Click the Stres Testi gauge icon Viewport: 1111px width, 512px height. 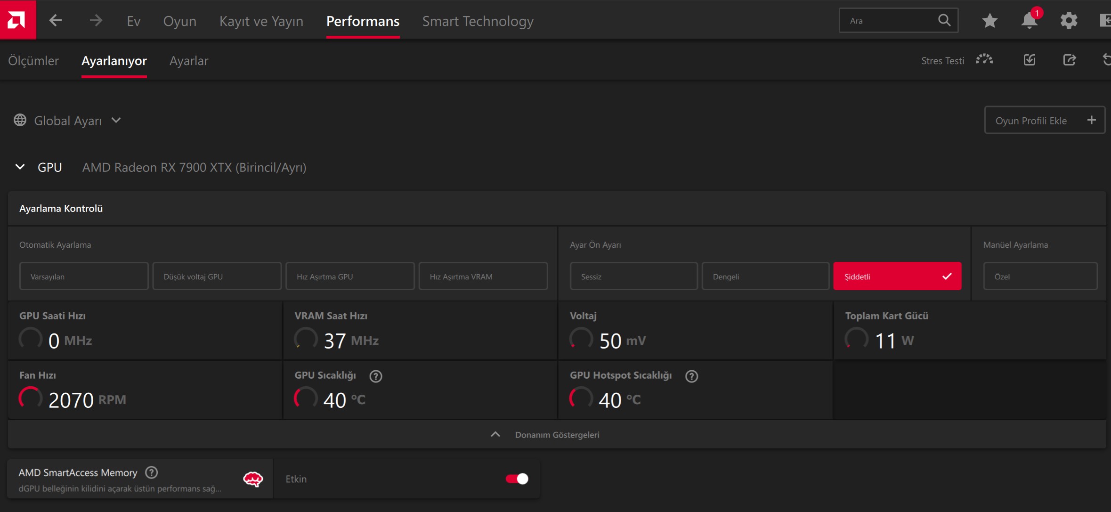(x=984, y=60)
